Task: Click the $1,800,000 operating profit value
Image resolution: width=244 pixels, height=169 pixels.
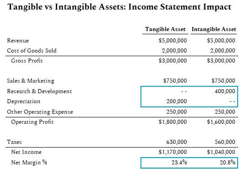Action: pyautogui.click(x=173, y=122)
